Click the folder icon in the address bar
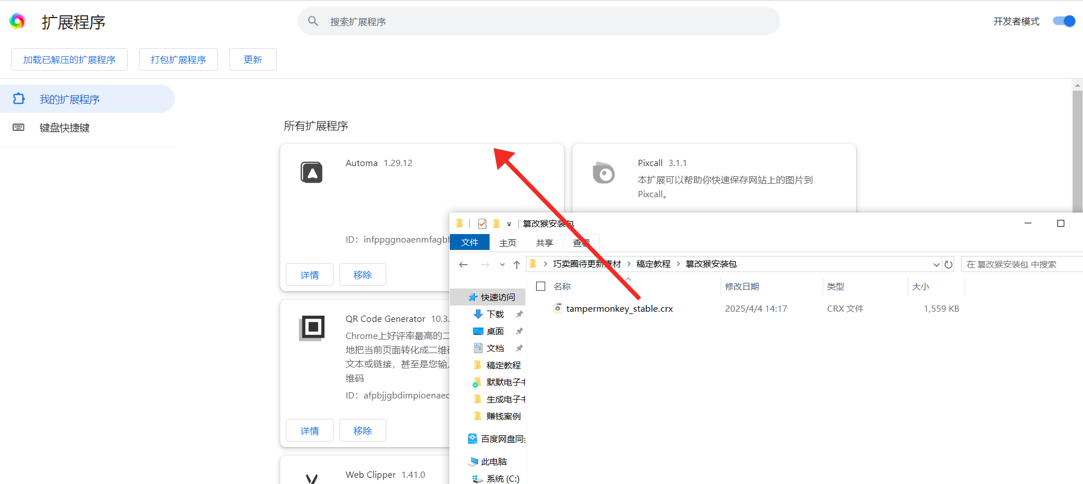Image resolution: width=1083 pixels, height=484 pixels. tap(533, 264)
